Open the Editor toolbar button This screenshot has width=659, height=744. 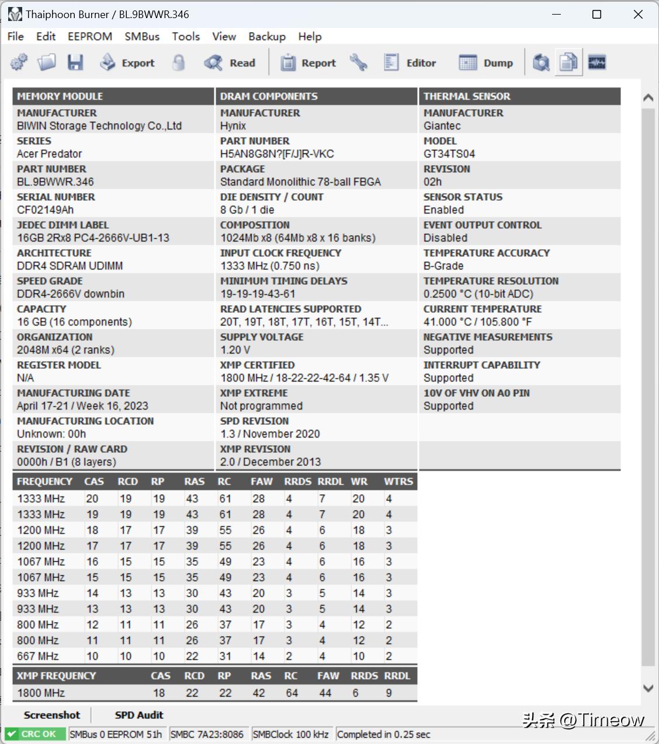click(410, 62)
